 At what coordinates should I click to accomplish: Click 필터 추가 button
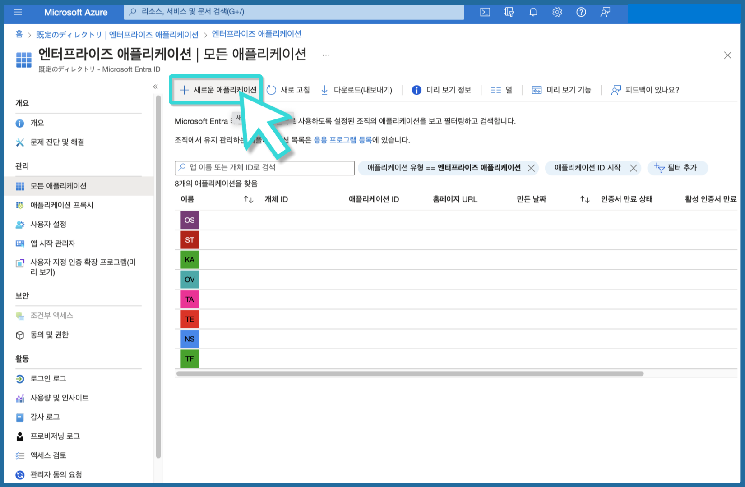(677, 168)
